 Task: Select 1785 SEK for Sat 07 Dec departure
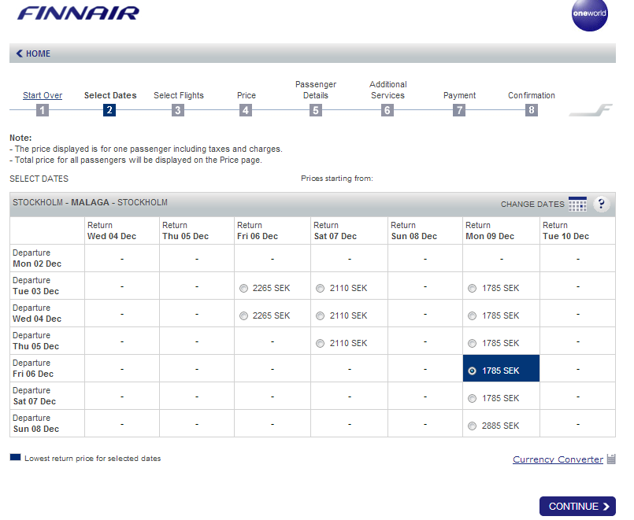tap(473, 399)
